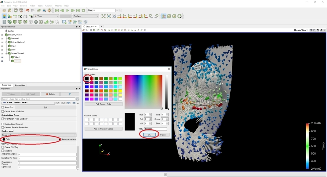Collapse the StreamTracer1 tree node
327x177 pixels.
tap(6, 54)
